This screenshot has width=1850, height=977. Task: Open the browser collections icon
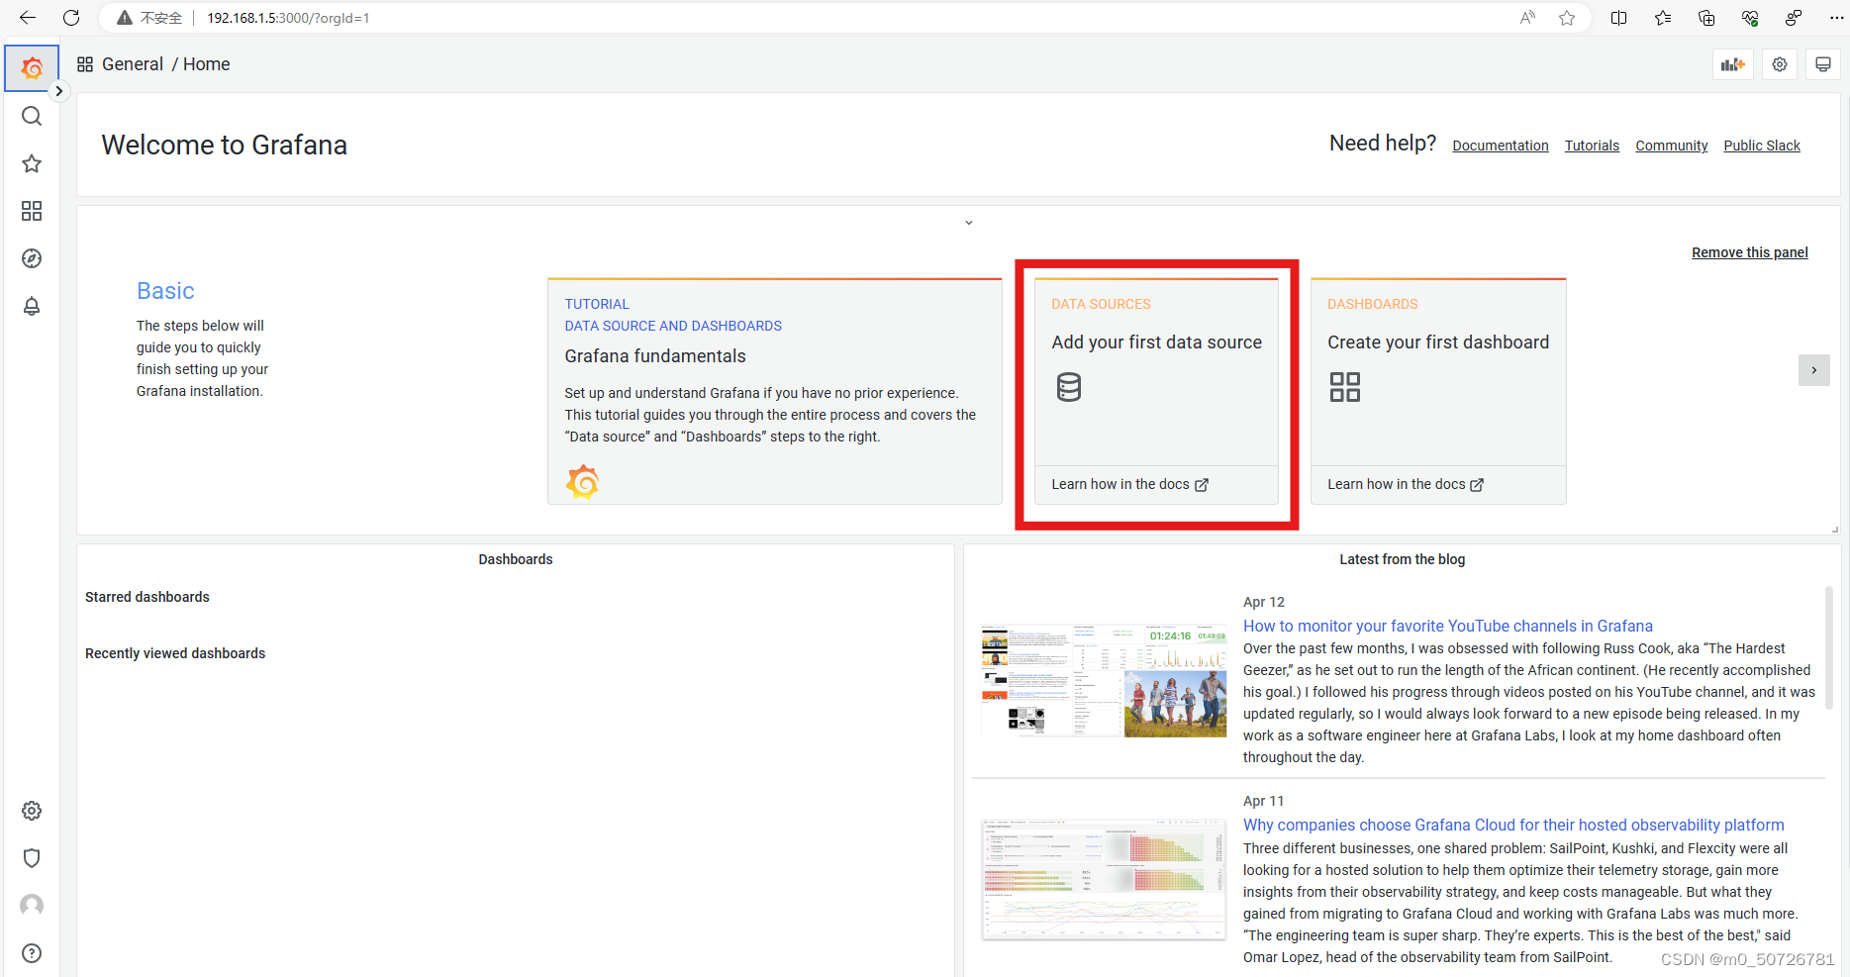click(x=1706, y=18)
